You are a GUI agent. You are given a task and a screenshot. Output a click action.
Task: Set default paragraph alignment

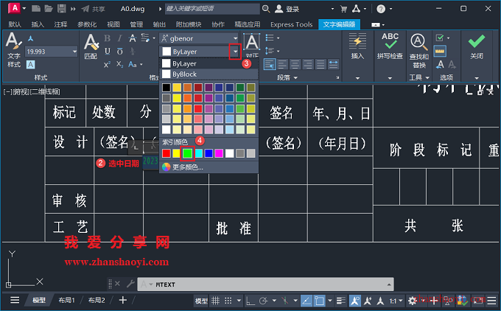(270, 64)
